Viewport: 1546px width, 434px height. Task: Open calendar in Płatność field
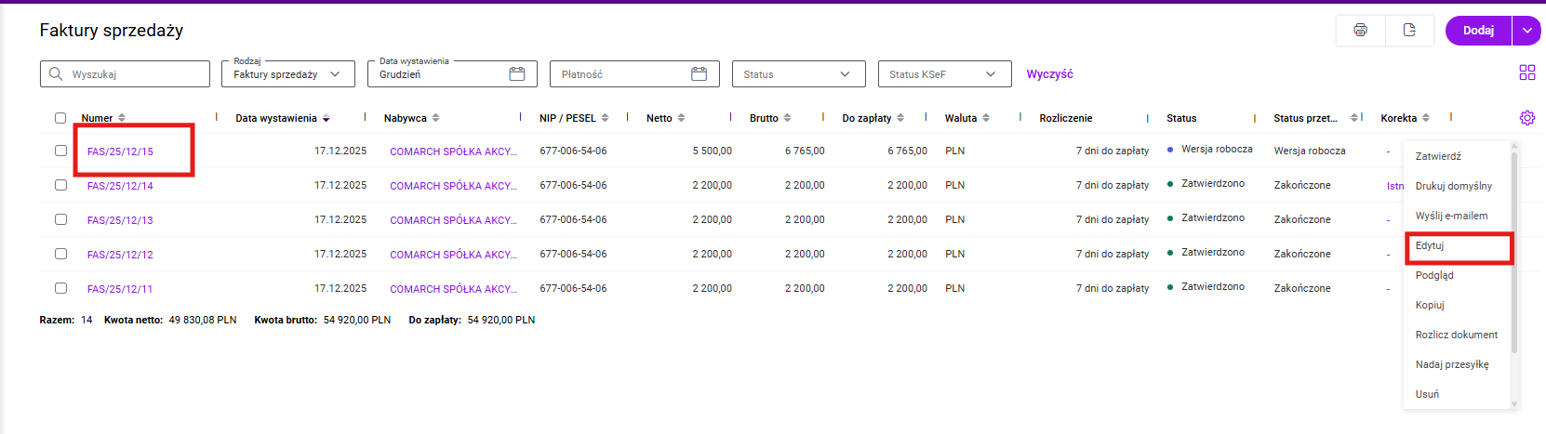point(699,74)
